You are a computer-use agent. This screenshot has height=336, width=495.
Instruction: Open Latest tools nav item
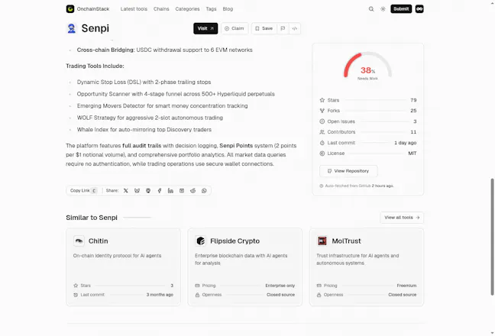pyautogui.click(x=134, y=9)
